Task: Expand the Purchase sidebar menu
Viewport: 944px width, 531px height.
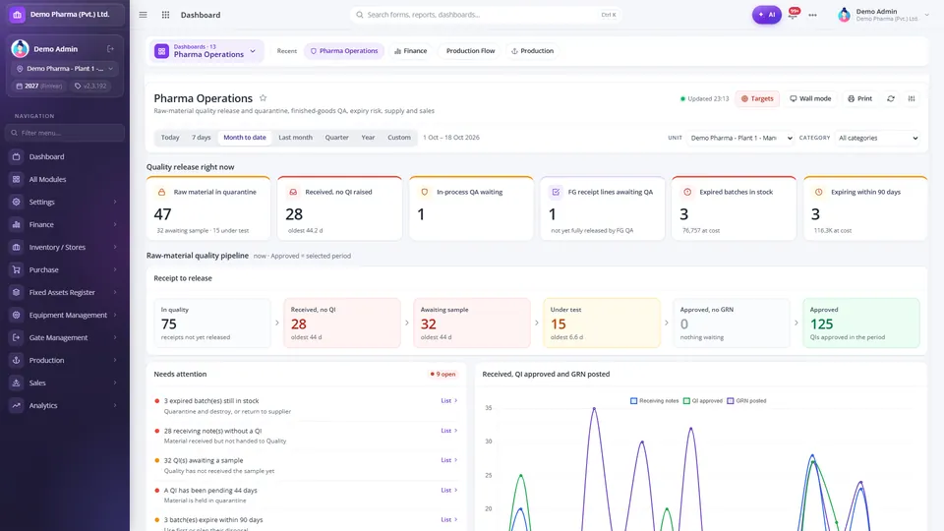Action: (x=65, y=269)
